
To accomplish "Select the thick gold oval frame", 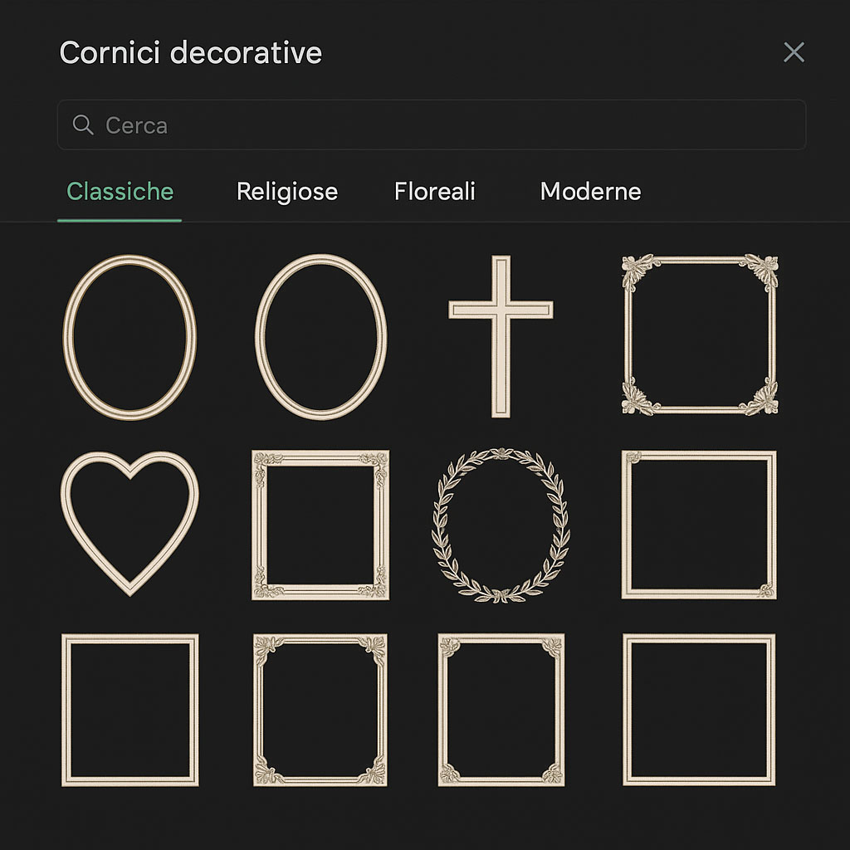I will 129,337.
